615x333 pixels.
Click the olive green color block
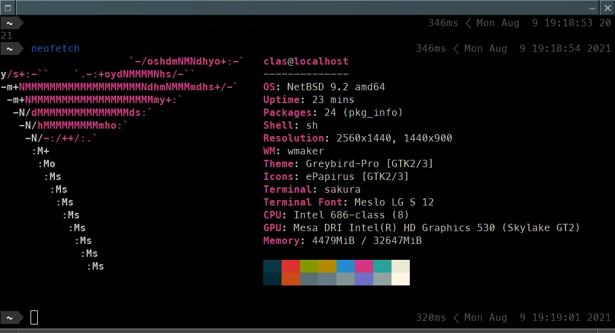[309, 266]
